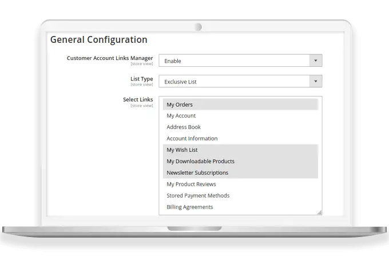The image size is (389, 257).
Task: Click the General Configuration heading
Action: coord(98,39)
